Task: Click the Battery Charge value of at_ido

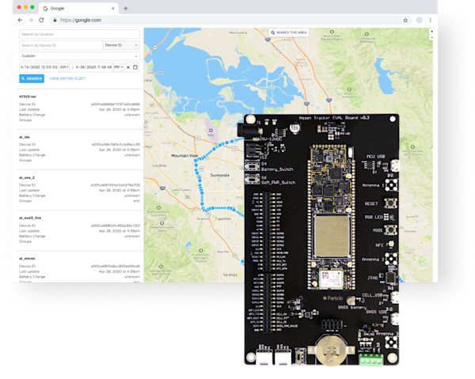Action: pyautogui.click(x=132, y=155)
